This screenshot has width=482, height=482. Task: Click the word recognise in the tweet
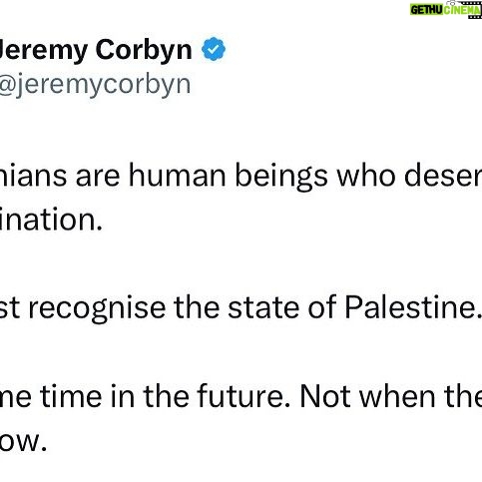point(97,308)
